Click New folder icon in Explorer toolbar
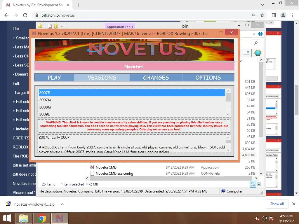This screenshot has width=299, height=224. (56, 26)
